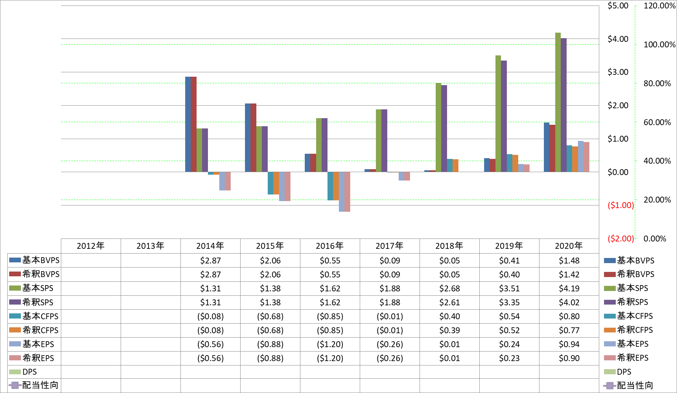Click the 基本SPS green swatch in the left legend

pyautogui.click(x=15, y=288)
